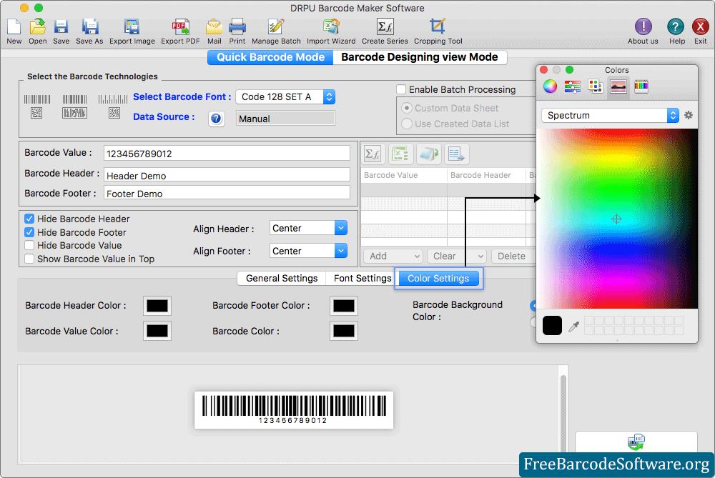Click Barcode Value Color swatch
Image resolution: width=715 pixels, height=478 pixels.
[157, 332]
